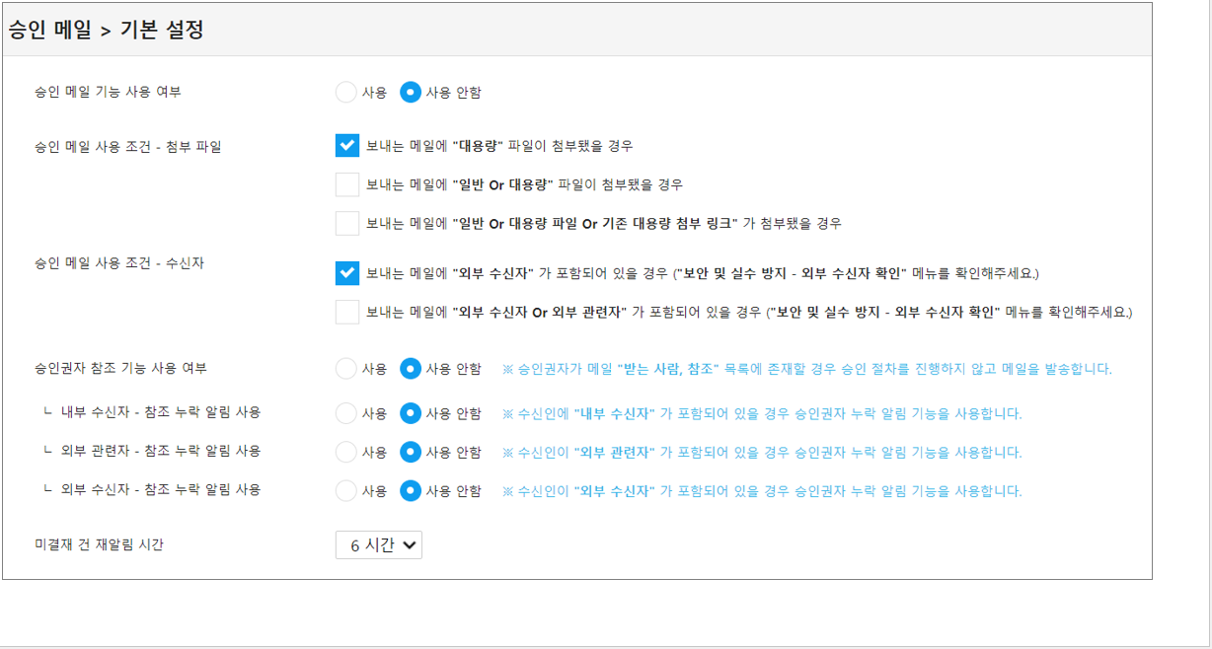Screen dimensions: 1212x649
Task: Select '사용 안함' for 승인 메일 기능 사용 여부
Action: (411, 93)
